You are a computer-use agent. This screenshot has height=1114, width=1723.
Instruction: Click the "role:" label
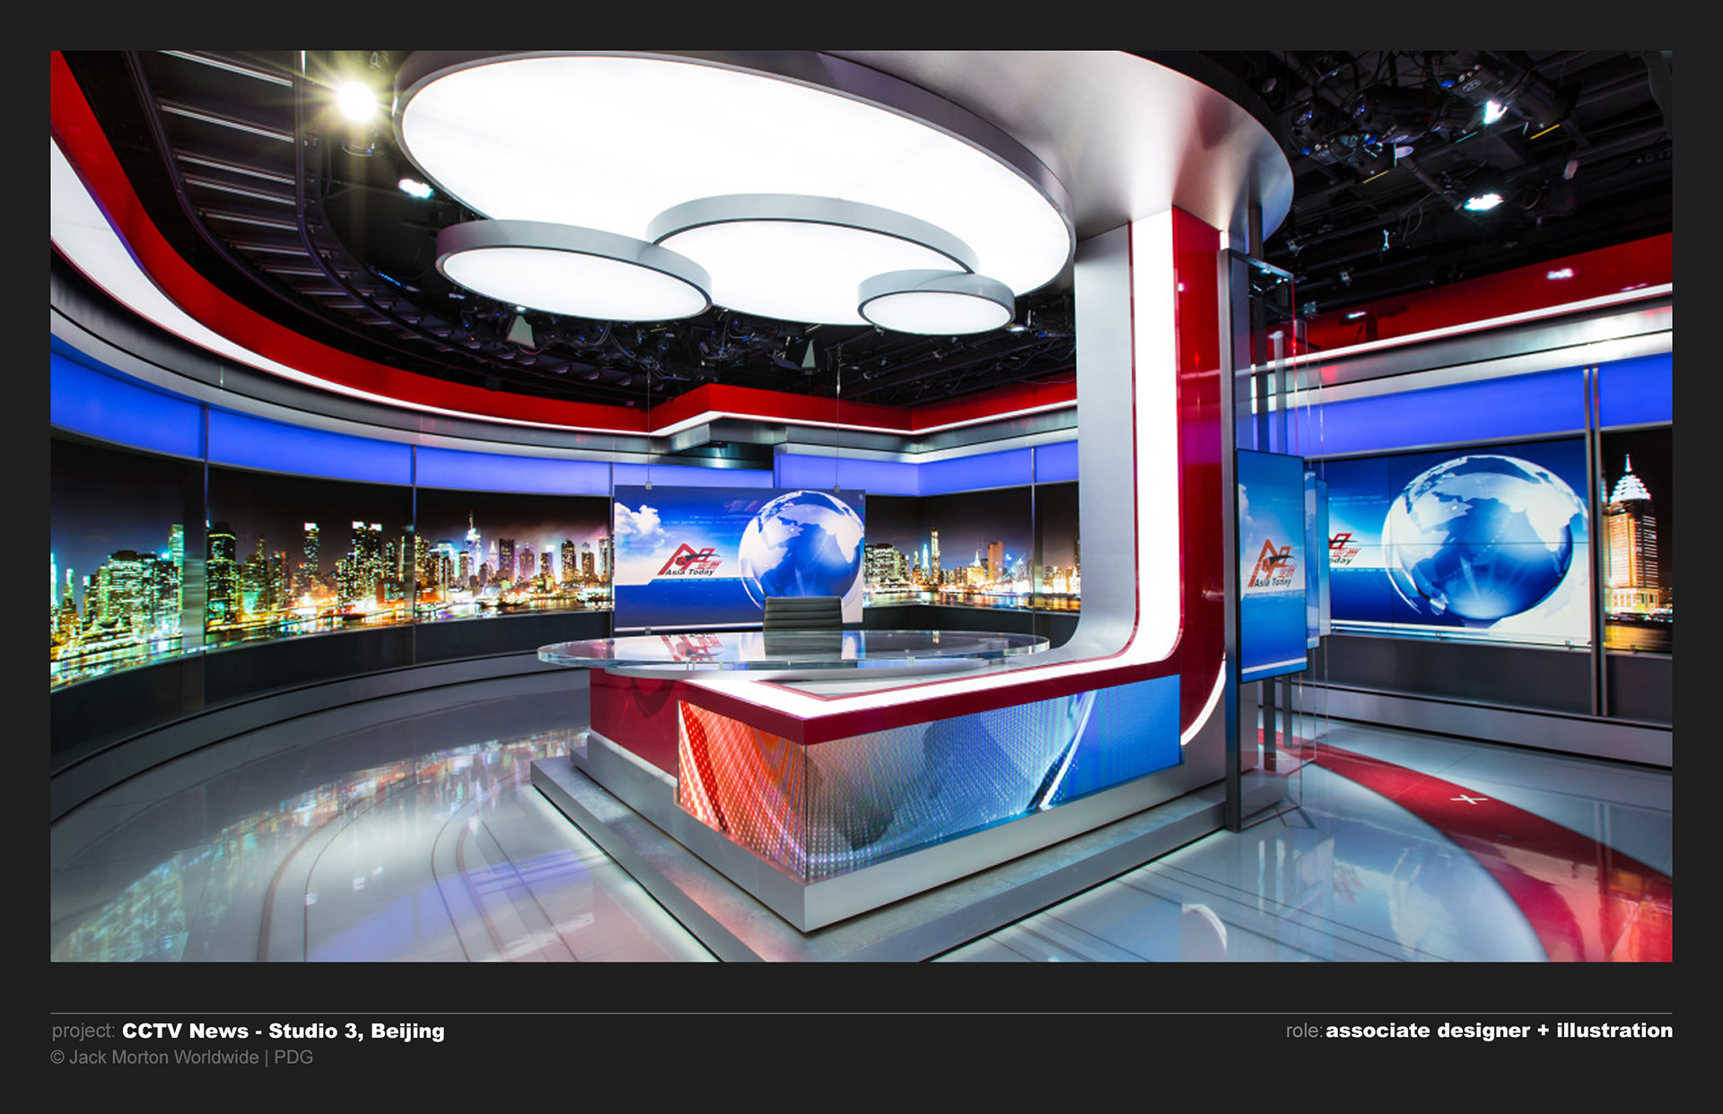pos(1304,1031)
